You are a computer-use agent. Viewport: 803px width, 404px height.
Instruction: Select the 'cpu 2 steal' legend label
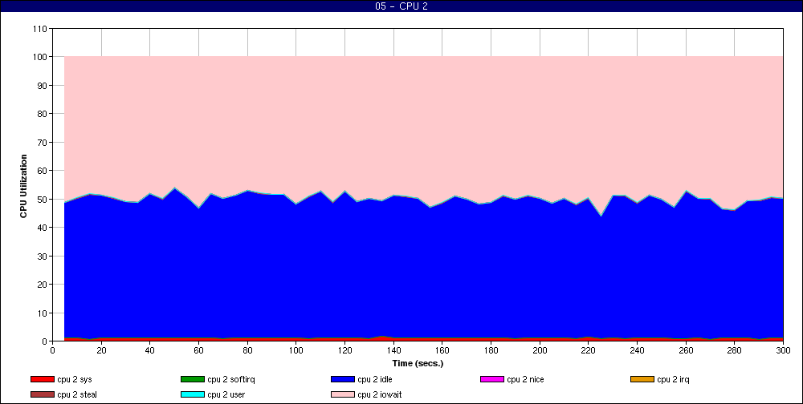77,395
